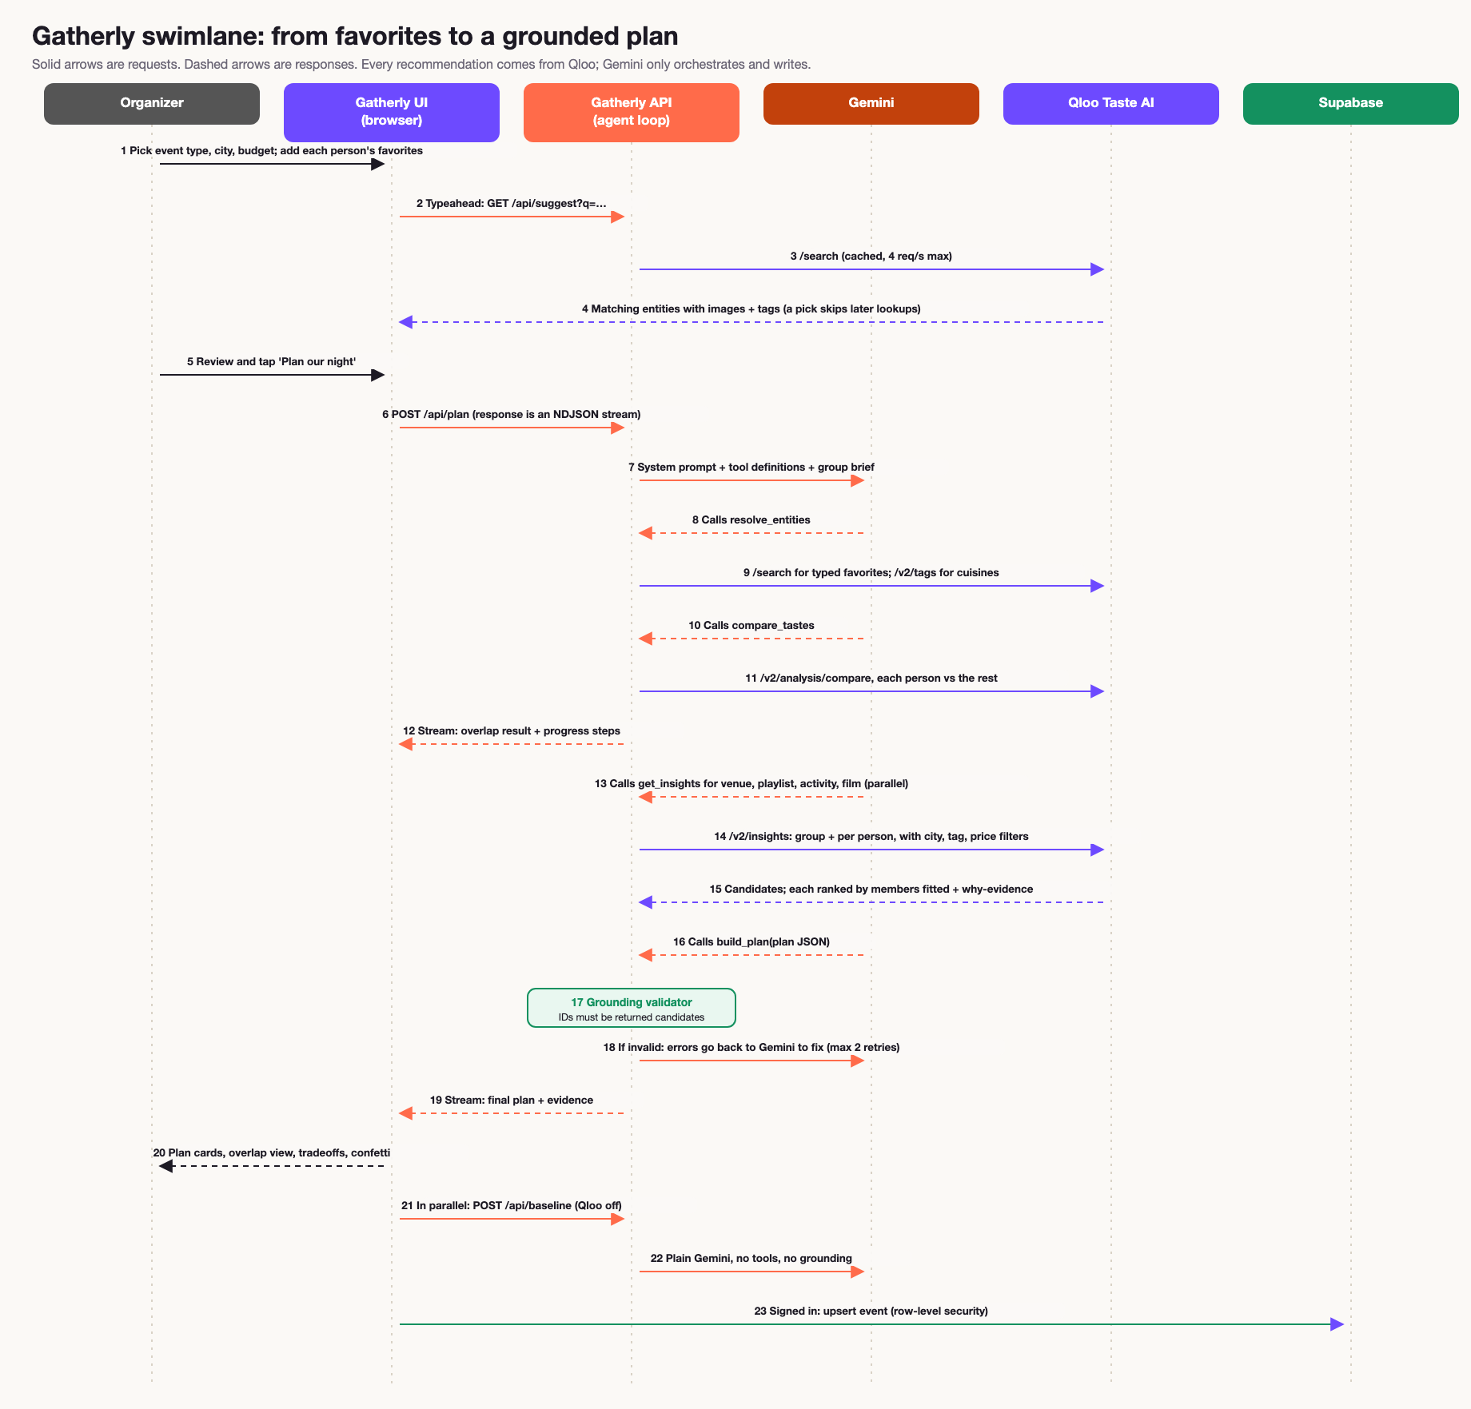Select the "16 Calls build_plan(plan JSON)" label

[751, 942]
